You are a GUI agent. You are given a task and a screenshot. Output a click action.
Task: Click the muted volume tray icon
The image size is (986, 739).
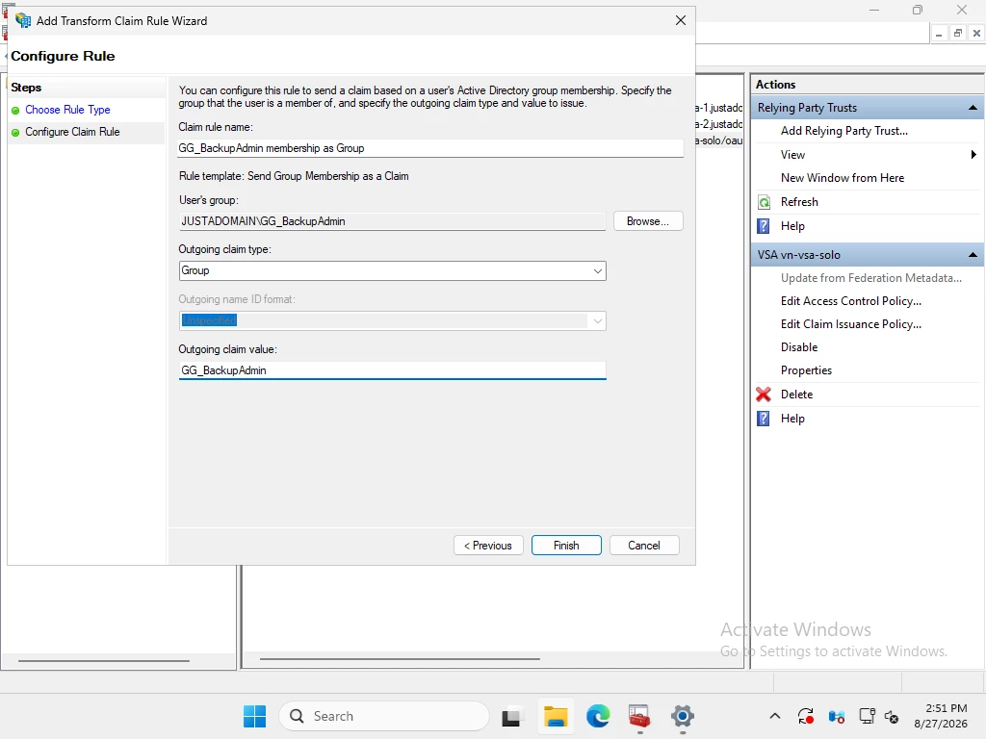coord(892,716)
